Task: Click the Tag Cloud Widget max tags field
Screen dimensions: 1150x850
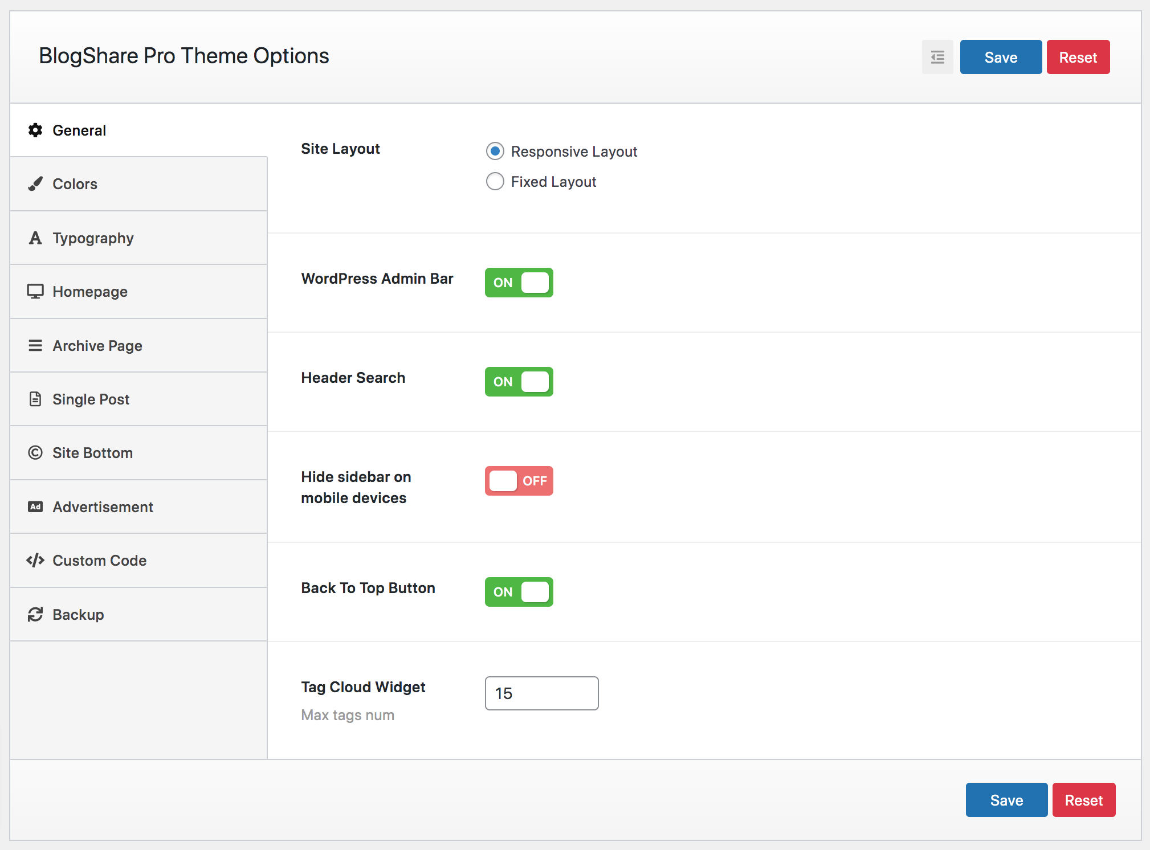Action: (541, 693)
